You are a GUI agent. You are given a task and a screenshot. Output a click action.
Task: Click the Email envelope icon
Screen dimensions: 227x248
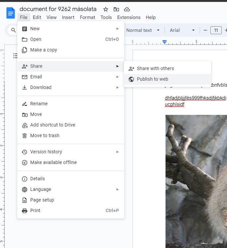25,77
